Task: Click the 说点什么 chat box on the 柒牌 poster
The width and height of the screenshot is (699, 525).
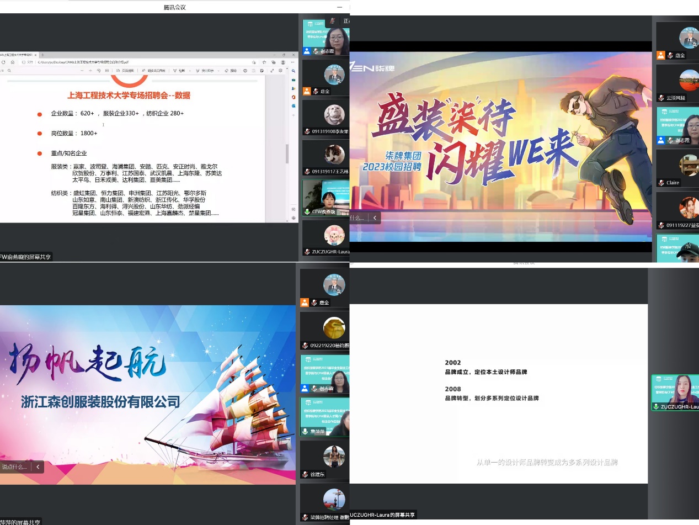Action: (x=357, y=218)
